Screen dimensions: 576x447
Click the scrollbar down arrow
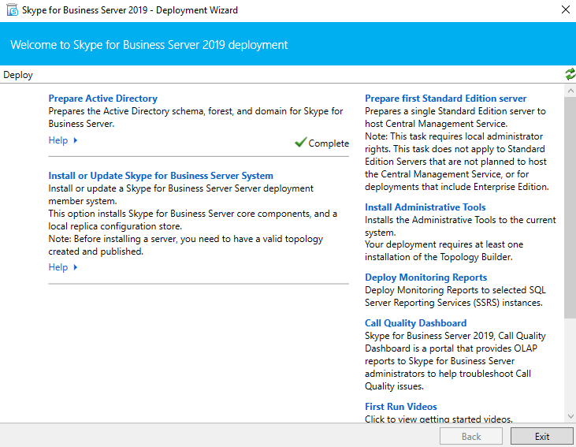point(570,416)
